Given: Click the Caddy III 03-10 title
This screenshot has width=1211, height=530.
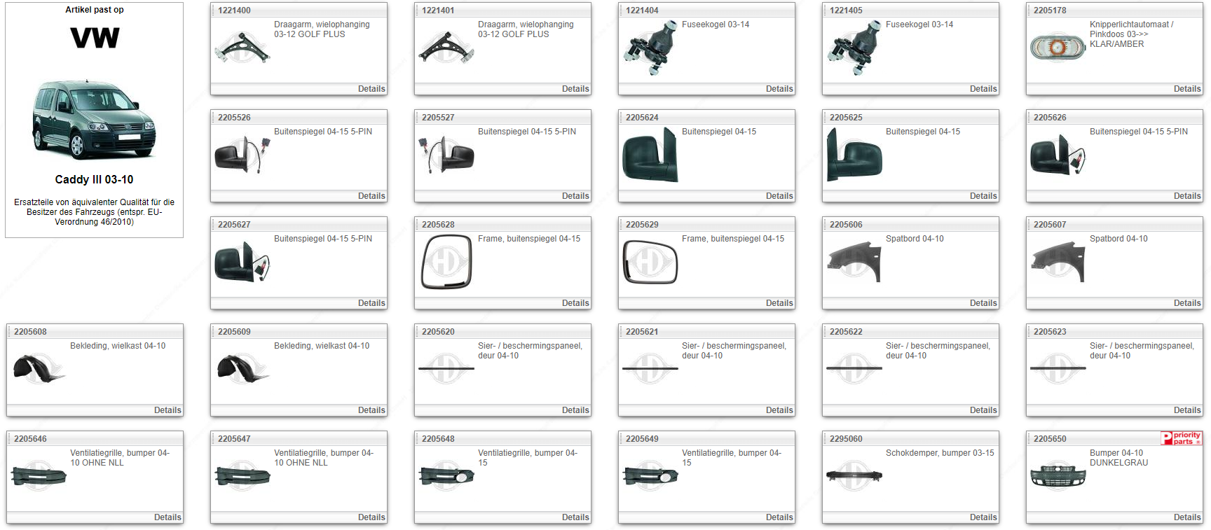Looking at the screenshot, I should click(x=94, y=180).
